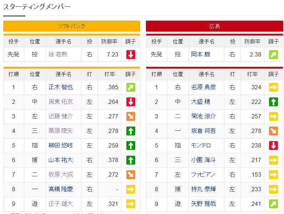Viewport: 284px width, 214px height.
Task: Click the .324 batting average
Action: click(x=256, y=87)
